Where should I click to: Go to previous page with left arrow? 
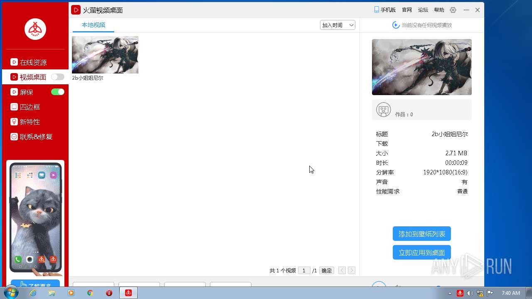pyautogui.click(x=342, y=270)
